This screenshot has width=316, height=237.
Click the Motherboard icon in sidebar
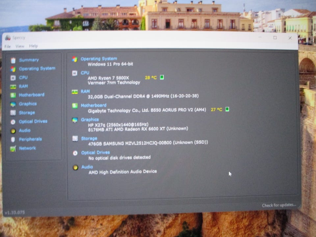[13, 95]
